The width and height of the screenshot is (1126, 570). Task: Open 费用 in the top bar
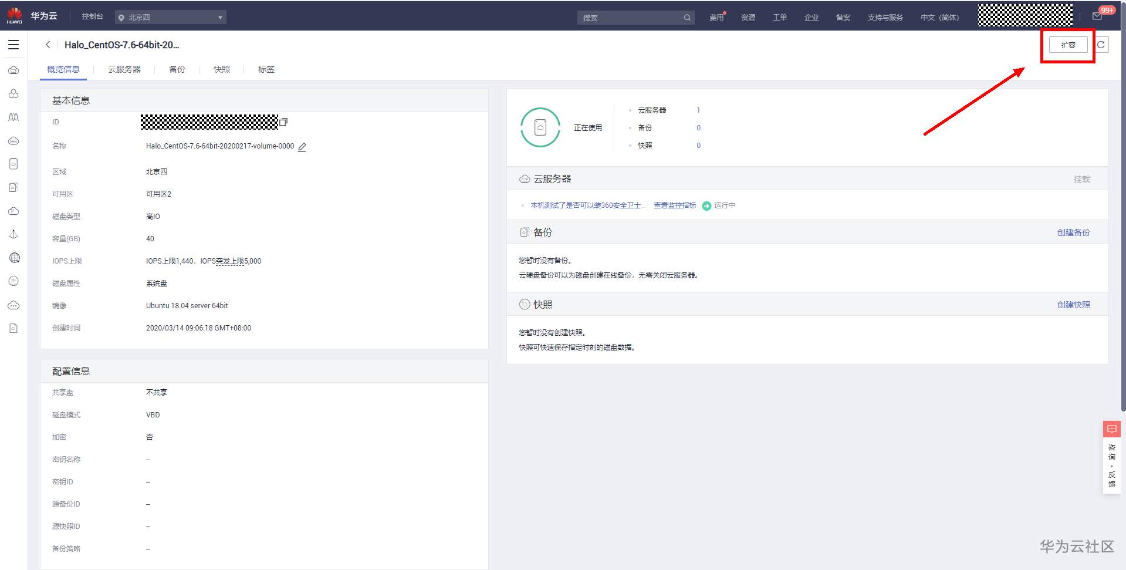pyautogui.click(x=716, y=18)
